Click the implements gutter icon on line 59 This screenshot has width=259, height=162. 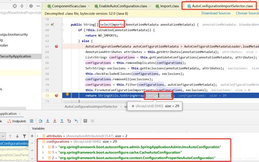tap(53, 25)
